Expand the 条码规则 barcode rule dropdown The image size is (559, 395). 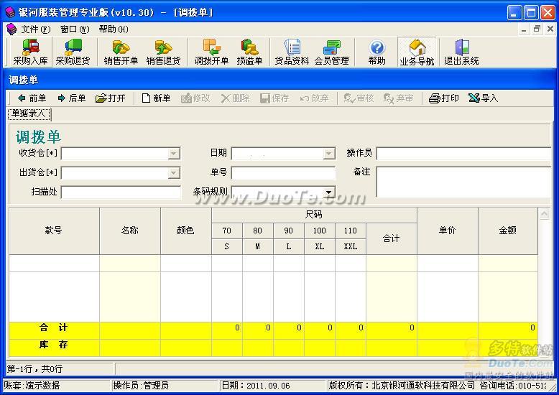click(x=328, y=192)
